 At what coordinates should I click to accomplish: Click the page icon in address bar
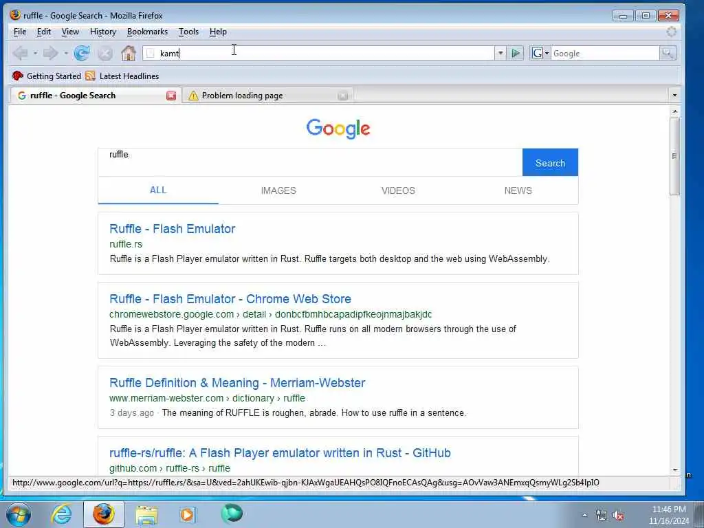click(151, 54)
